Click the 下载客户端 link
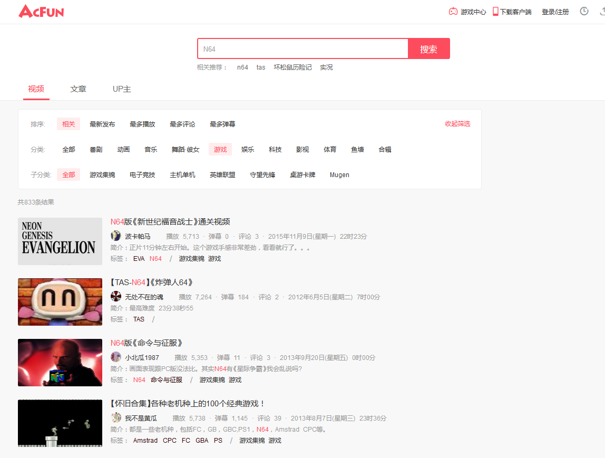The height and width of the screenshot is (458, 605). pyautogui.click(x=515, y=12)
